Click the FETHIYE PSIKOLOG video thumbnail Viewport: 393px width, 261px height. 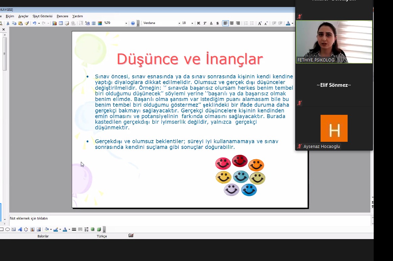point(334,42)
